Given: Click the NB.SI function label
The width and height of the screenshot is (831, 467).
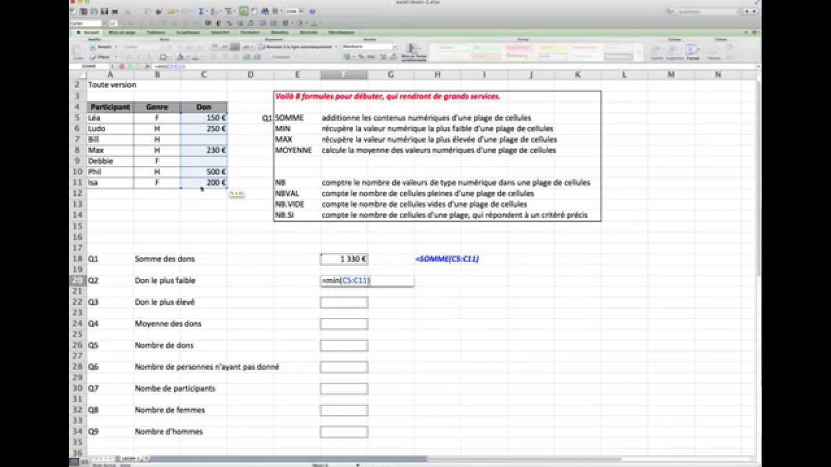Looking at the screenshot, I should [x=284, y=215].
